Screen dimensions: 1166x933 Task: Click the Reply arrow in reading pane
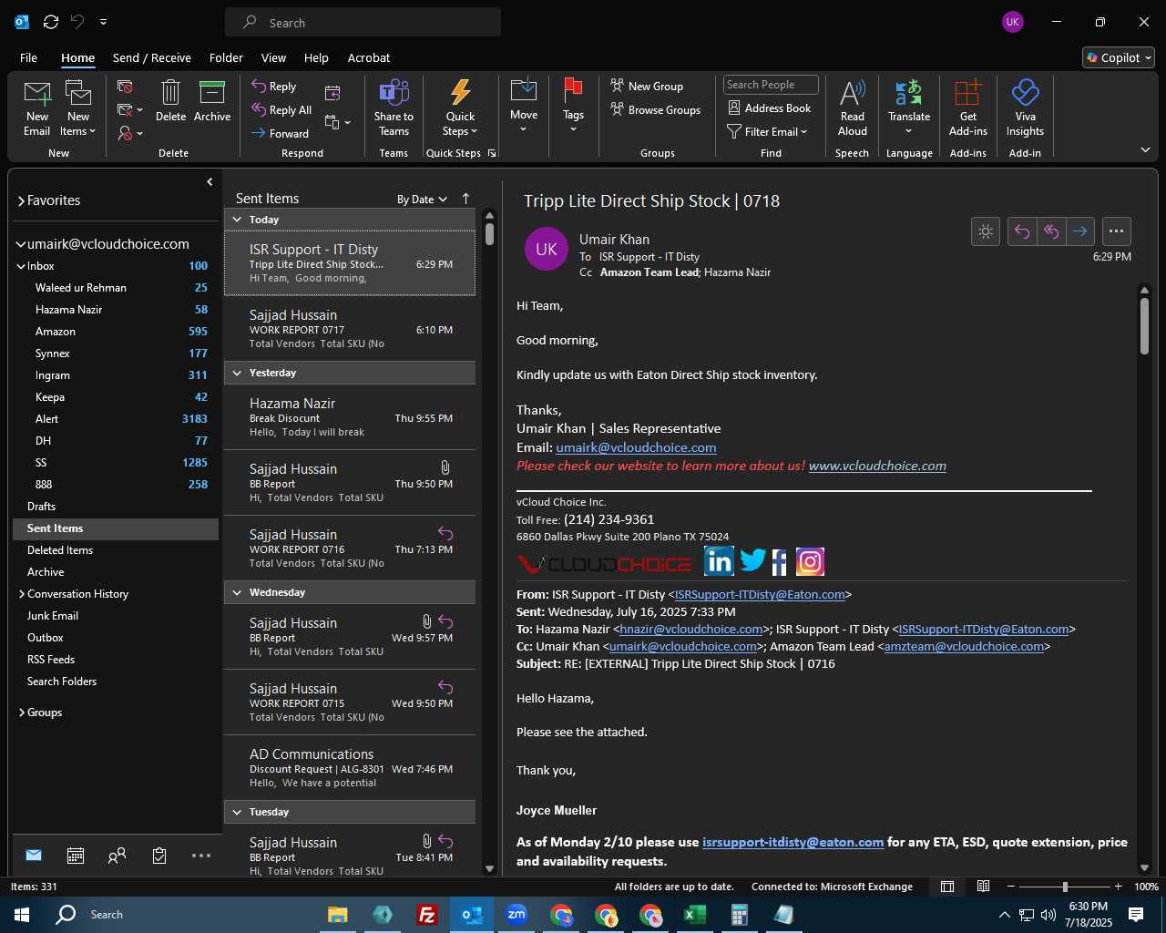click(x=1022, y=231)
